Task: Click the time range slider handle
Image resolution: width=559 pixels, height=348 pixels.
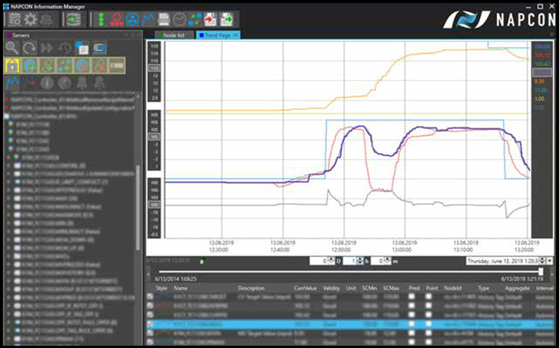Action: [x=541, y=271]
